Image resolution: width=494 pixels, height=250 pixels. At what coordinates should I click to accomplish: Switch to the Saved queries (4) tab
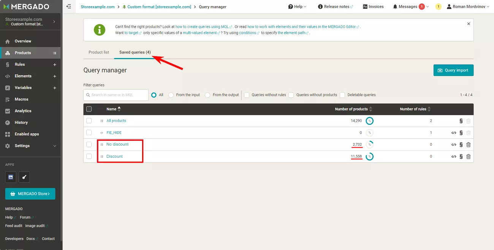point(135,52)
